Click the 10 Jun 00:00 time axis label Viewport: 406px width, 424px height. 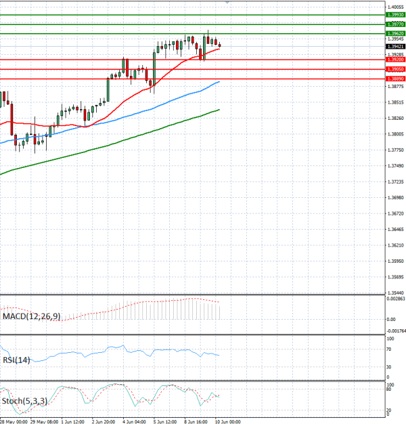point(228,421)
